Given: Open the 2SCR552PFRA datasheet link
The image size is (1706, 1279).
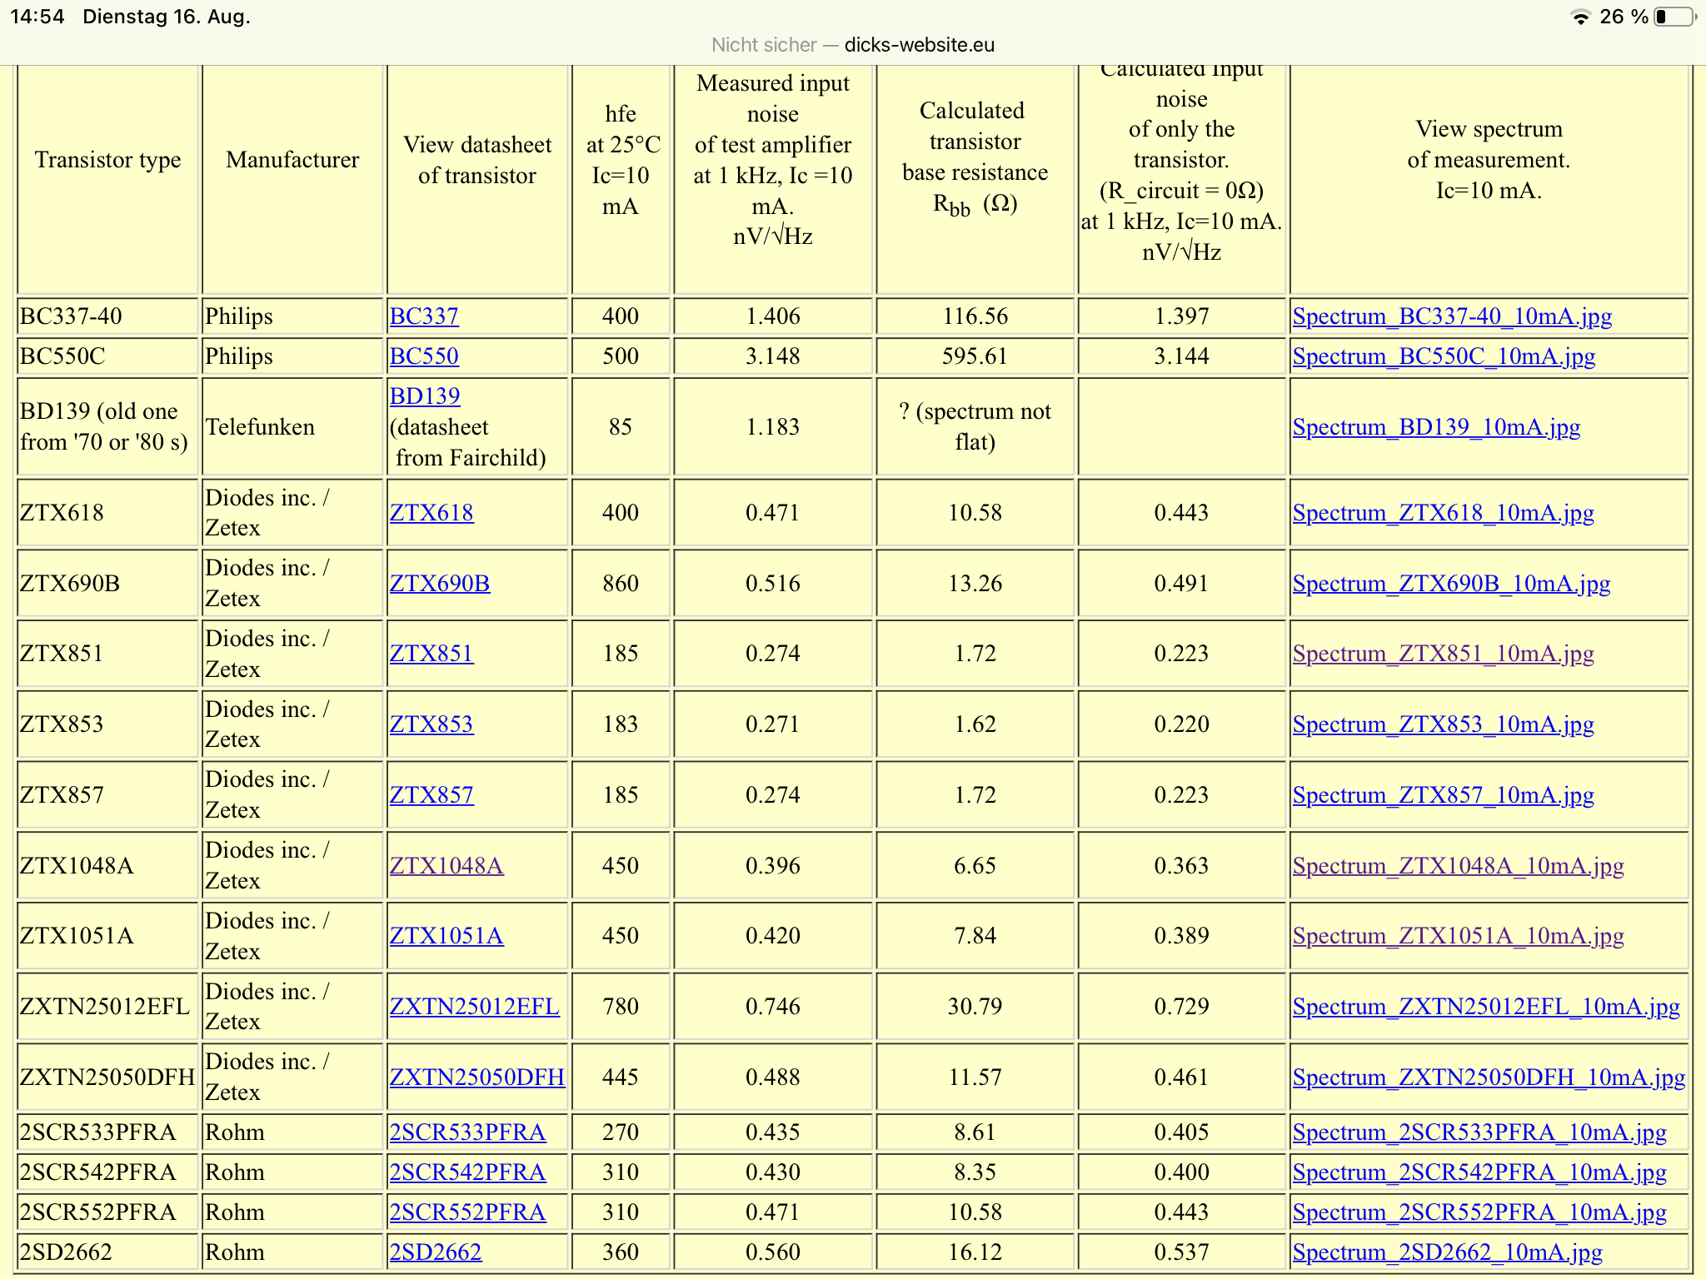Looking at the screenshot, I should click(x=468, y=1212).
